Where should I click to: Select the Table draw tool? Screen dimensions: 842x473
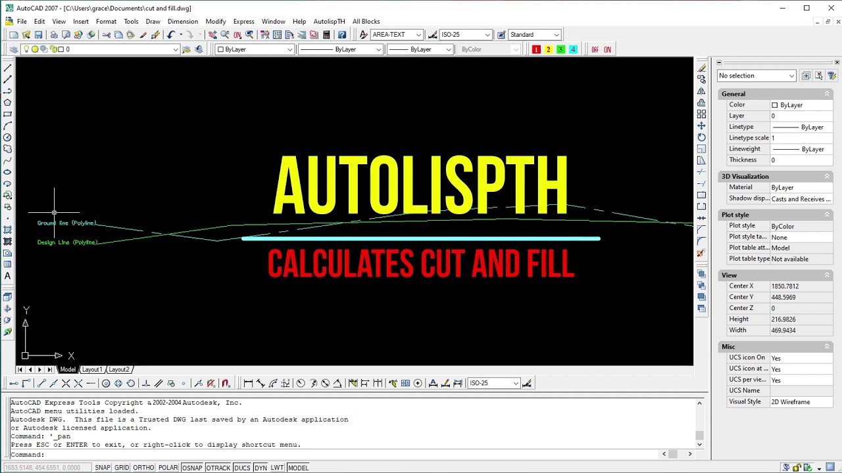click(8, 264)
